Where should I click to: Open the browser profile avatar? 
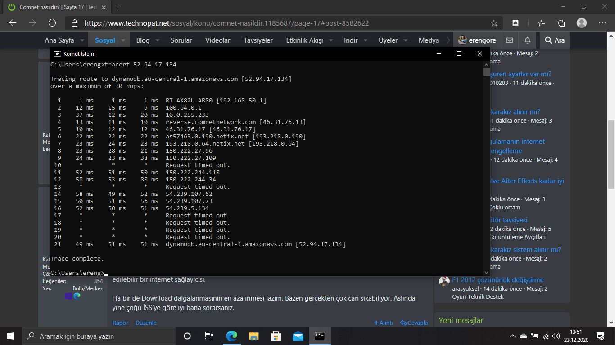pos(582,23)
